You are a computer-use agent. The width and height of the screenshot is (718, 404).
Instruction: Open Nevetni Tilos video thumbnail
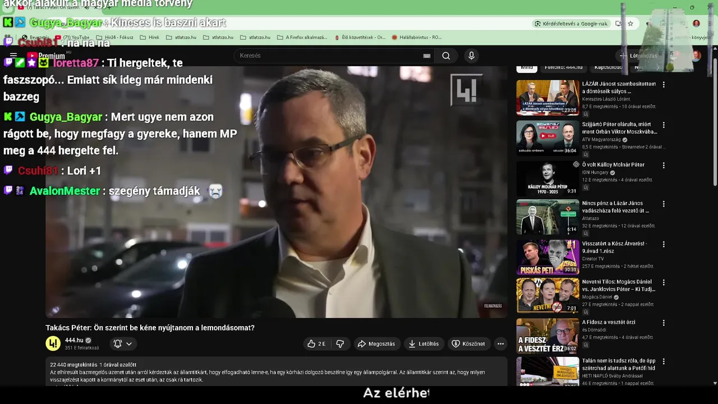tap(547, 295)
